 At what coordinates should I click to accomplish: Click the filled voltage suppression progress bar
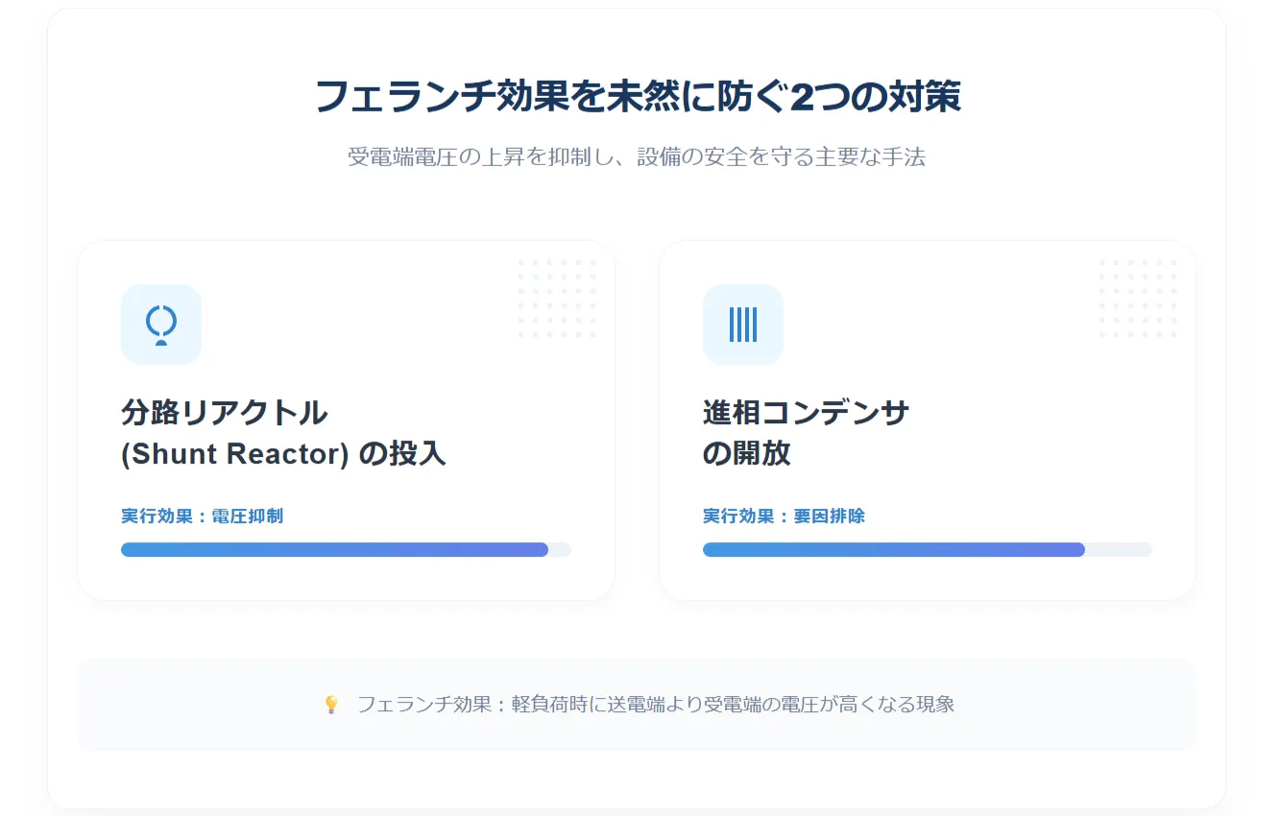pos(334,550)
